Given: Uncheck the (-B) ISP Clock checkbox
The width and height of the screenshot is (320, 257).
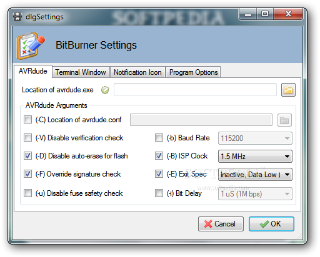Looking at the screenshot, I should point(159,156).
